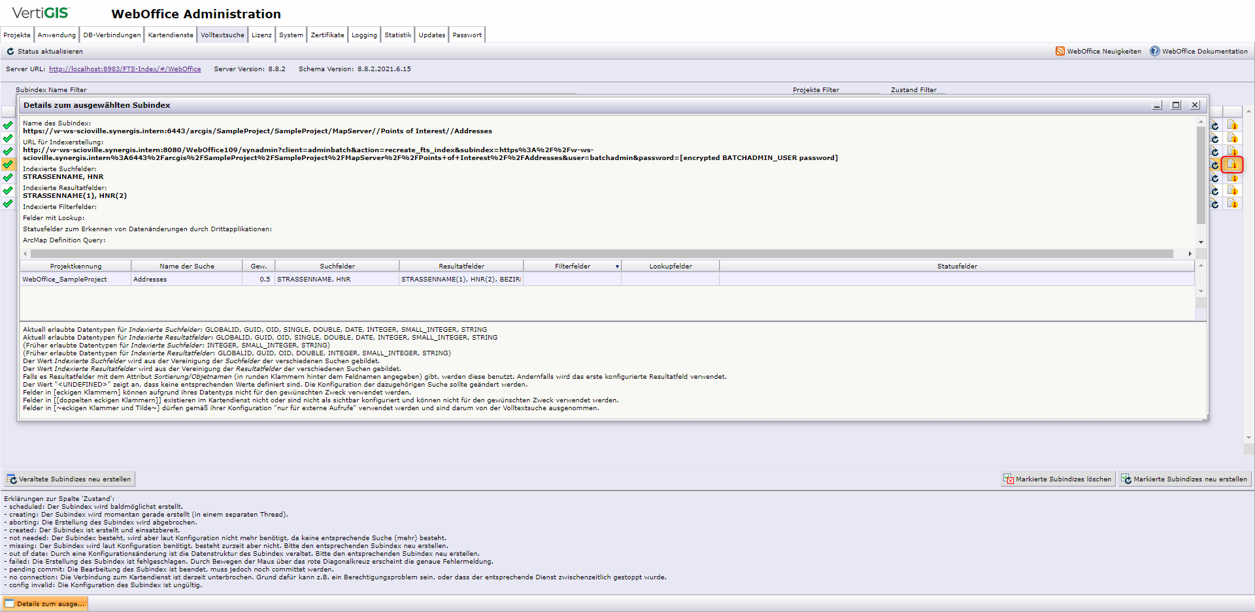Switch to the Statistik tab
The width and height of the screenshot is (1255, 612).
pos(397,35)
